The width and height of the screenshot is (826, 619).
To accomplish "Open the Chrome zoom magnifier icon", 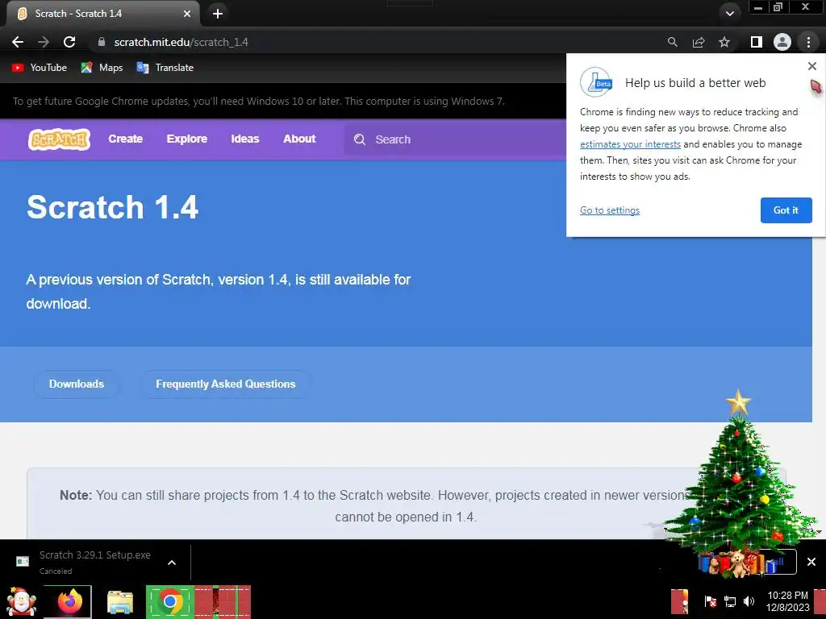I will [x=672, y=42].
